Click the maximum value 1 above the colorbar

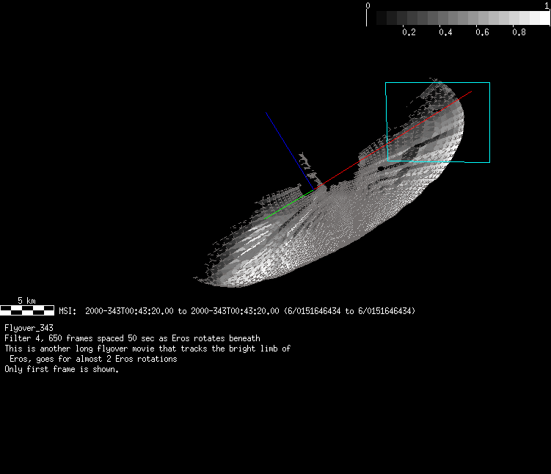click(x=547, y=5)
